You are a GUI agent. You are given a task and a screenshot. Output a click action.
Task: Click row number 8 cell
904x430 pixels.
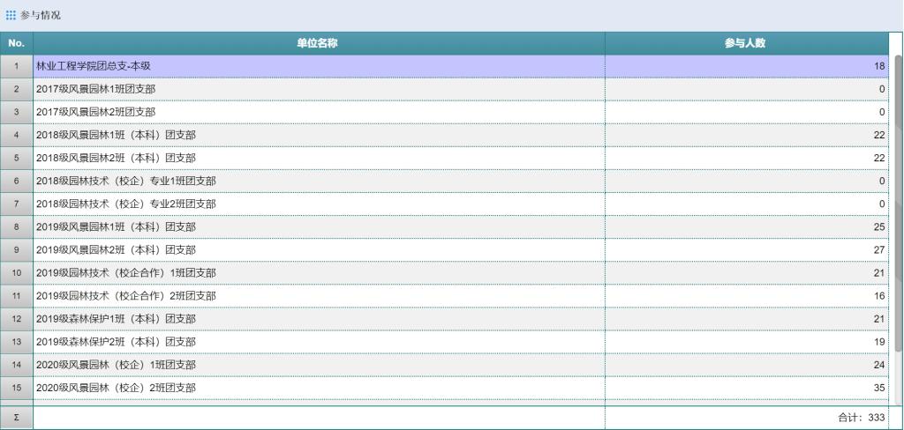pos(16,226)
